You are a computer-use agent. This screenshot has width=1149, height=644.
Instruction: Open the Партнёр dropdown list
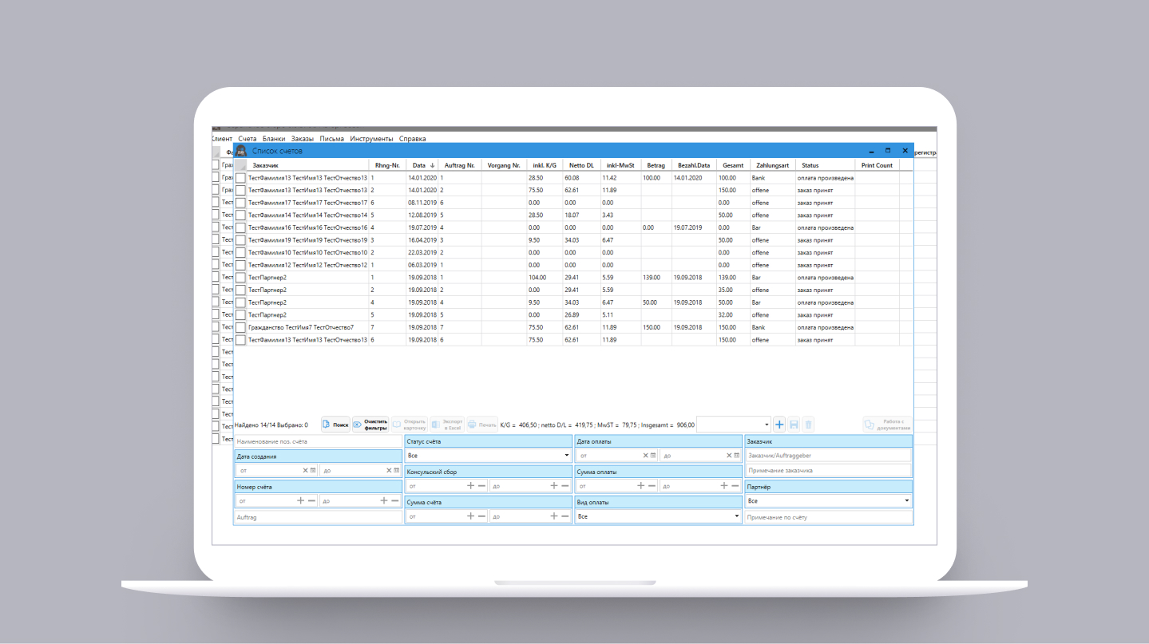[828, 500]
